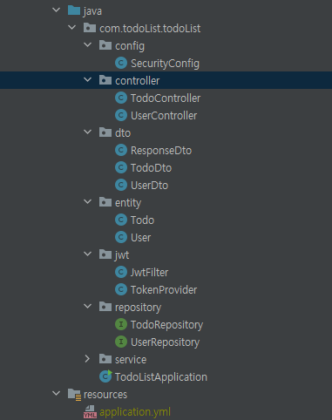
Task: Select the java folder label
Action: tap(92, 11)
